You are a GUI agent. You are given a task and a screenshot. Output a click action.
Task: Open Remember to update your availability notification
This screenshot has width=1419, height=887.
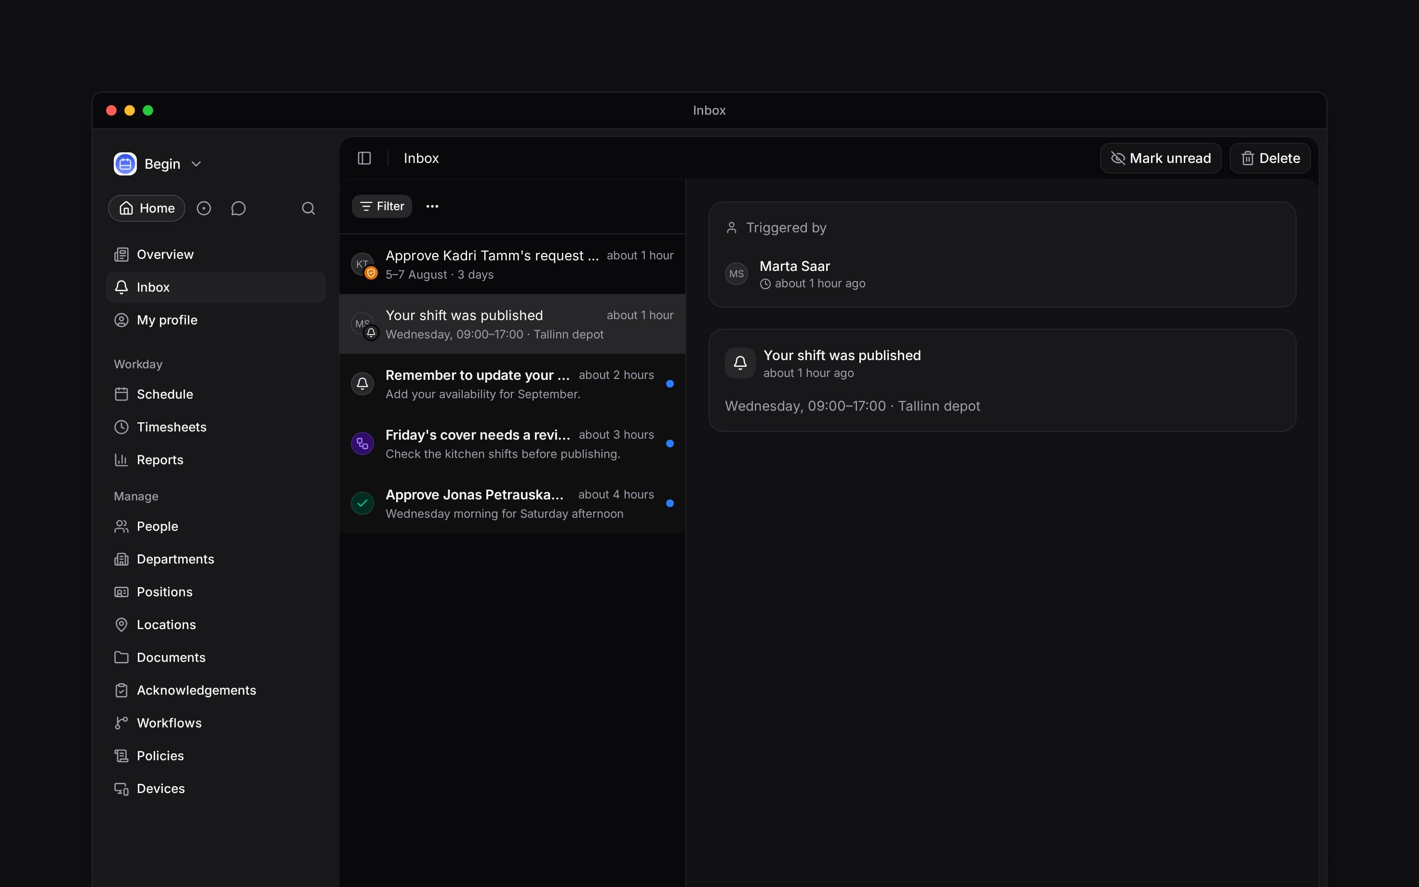[x=512, y=384]
